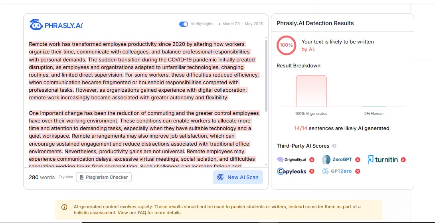Click the scroll down arrow of text area
The image size is (435, 223).
(266, 165)
